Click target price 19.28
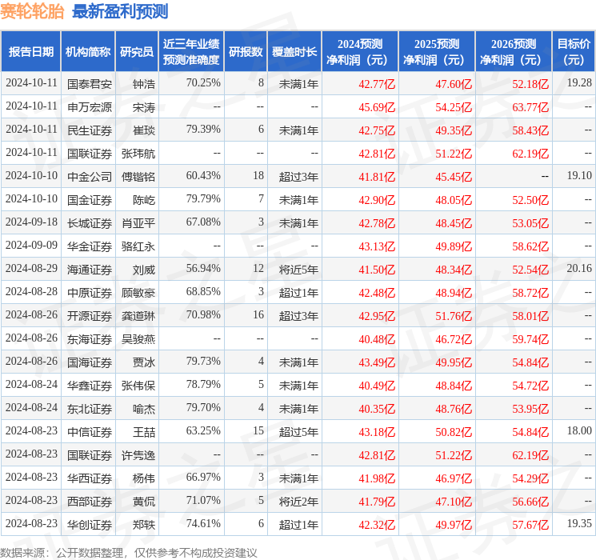Viewport: 596px width, 560px height. click(x=579, y=82)
